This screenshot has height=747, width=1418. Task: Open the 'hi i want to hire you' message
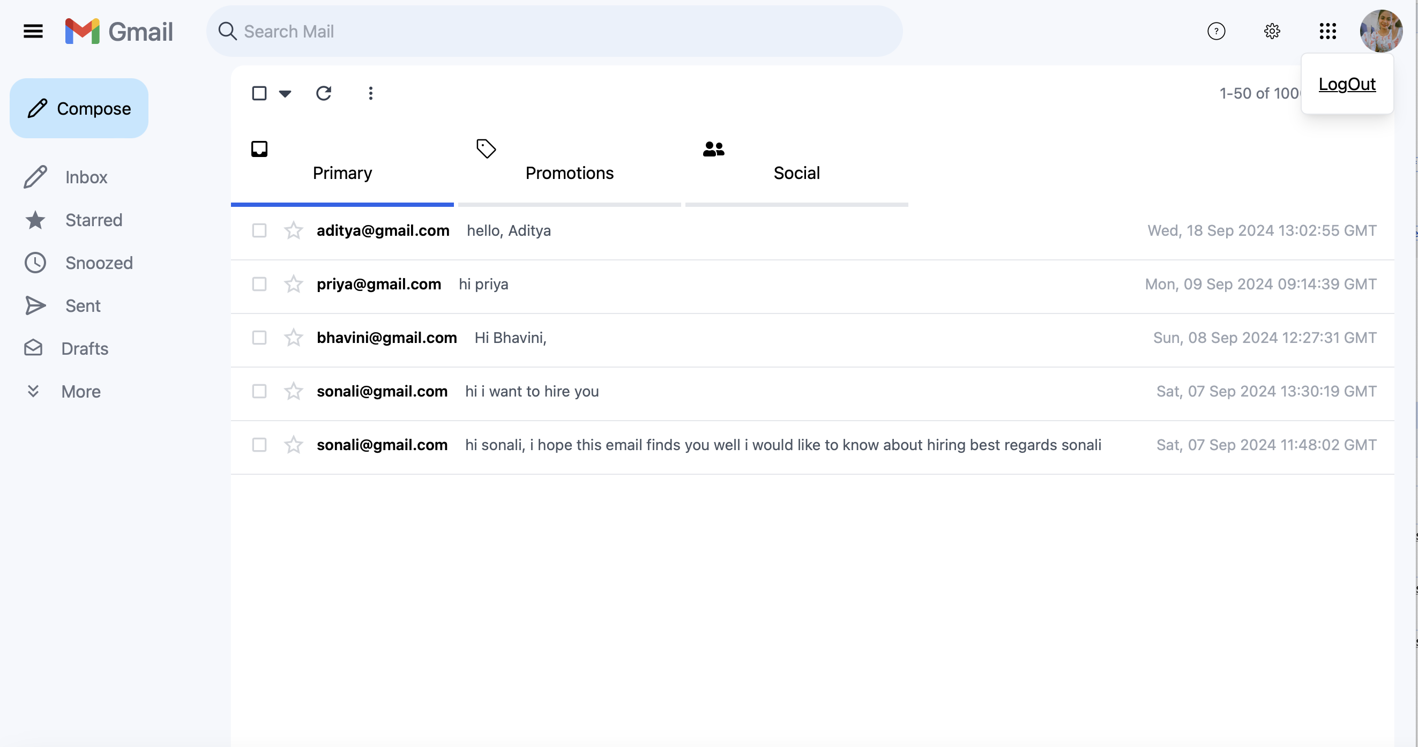point(532,391)
